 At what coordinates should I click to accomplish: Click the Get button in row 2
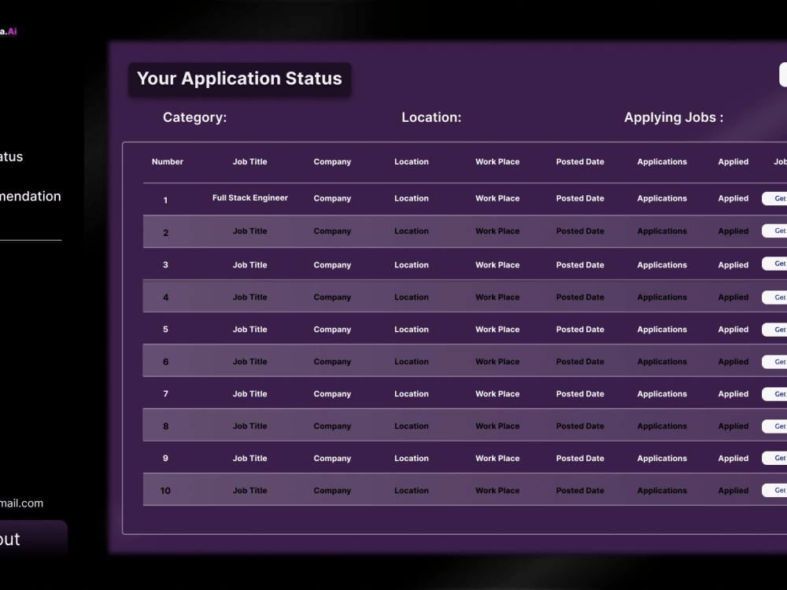774,230
